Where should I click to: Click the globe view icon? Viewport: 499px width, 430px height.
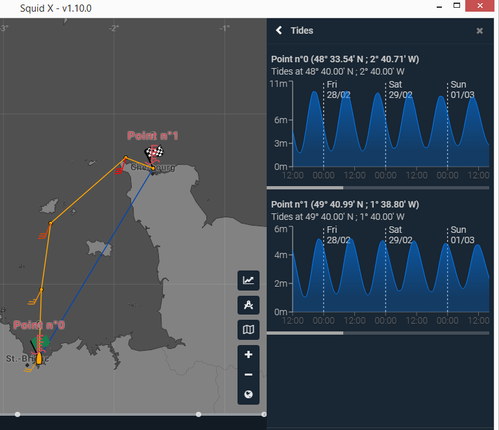click(x=249, y=394)
